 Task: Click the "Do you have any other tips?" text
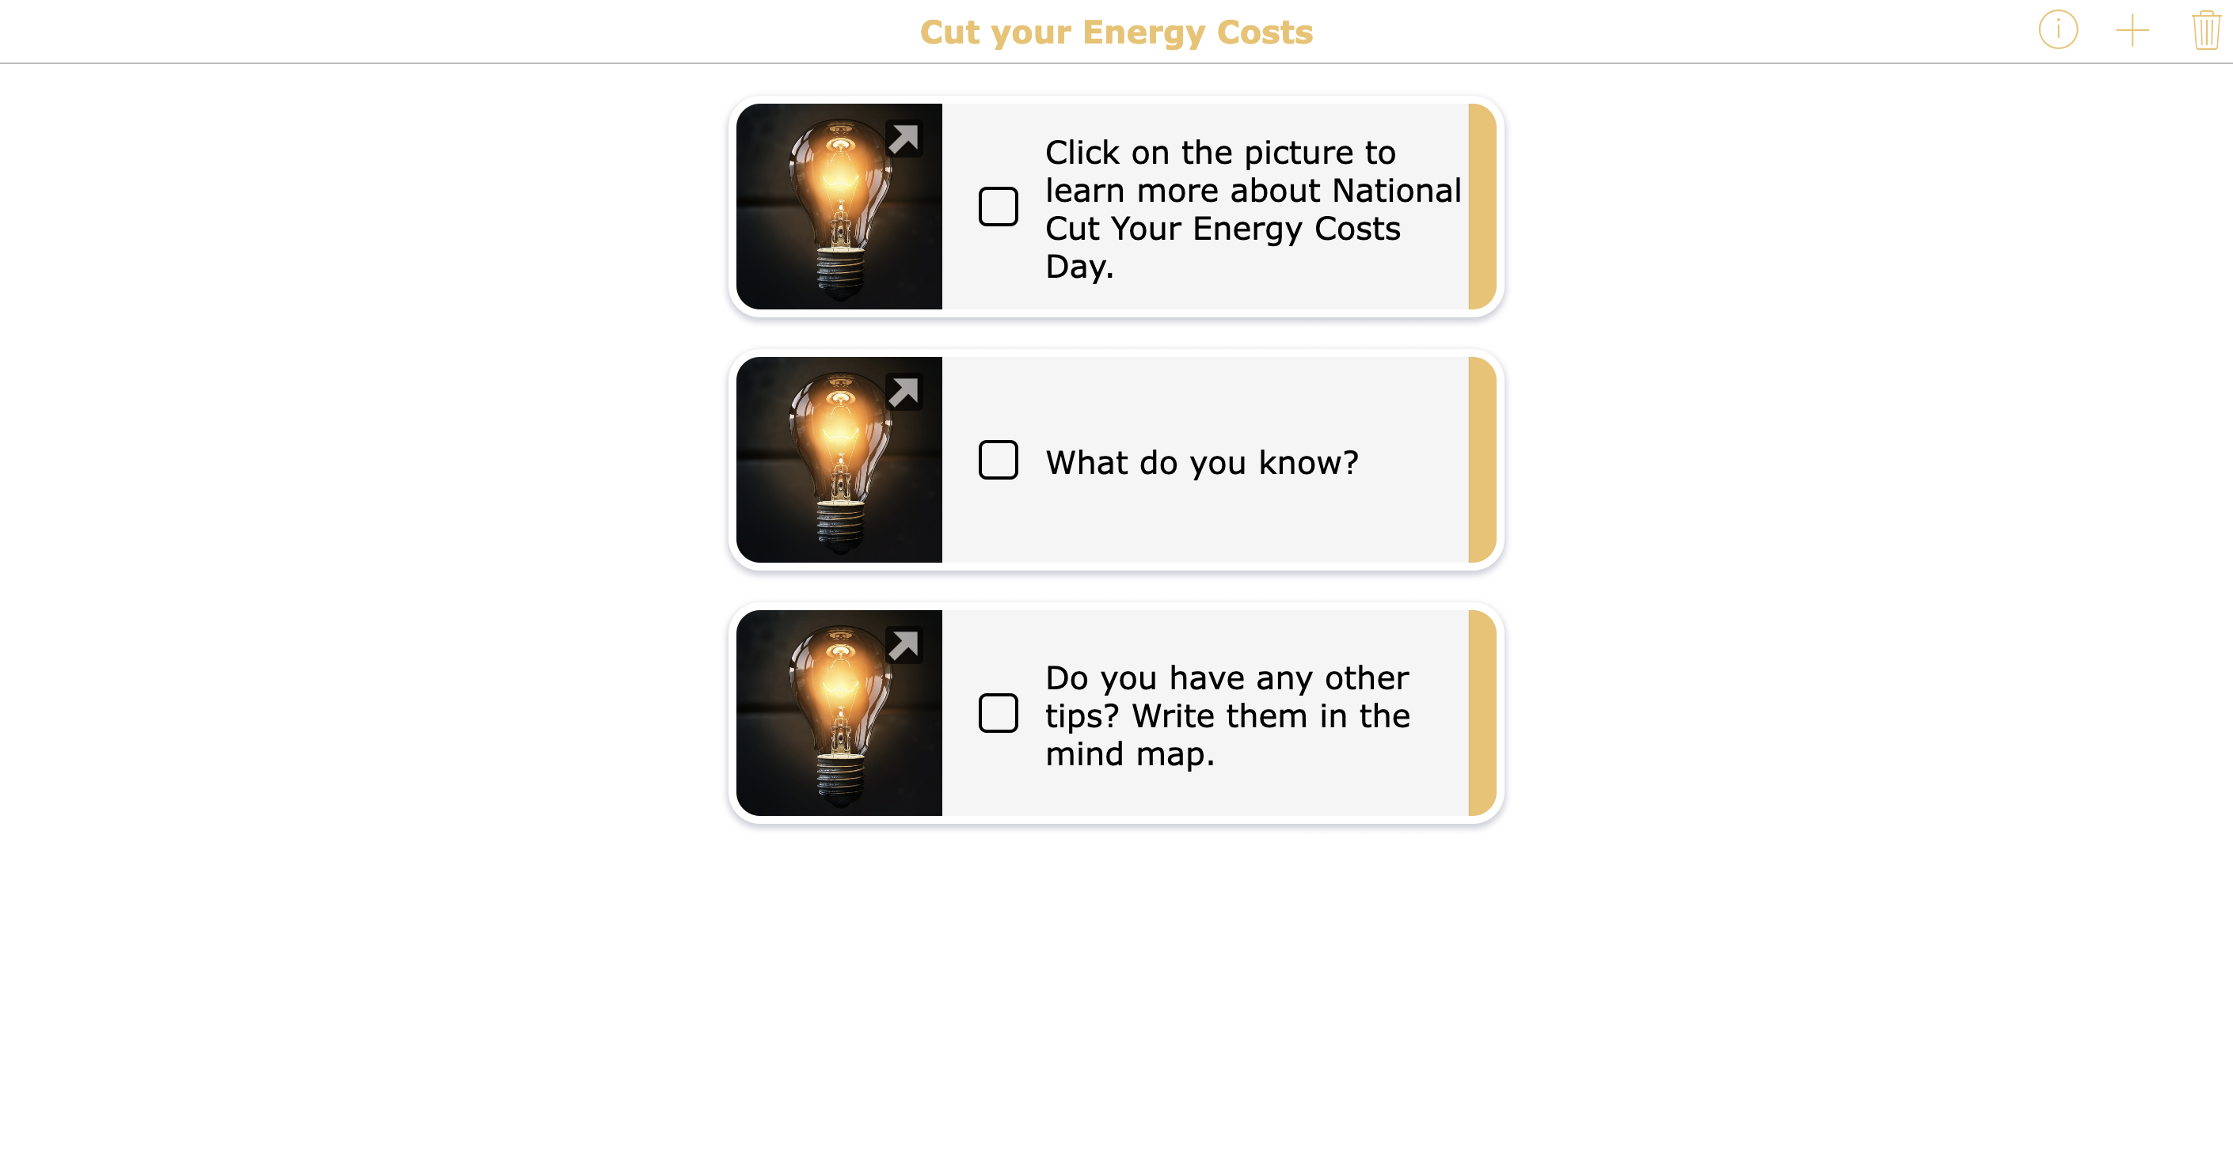tap(1227, 715)
